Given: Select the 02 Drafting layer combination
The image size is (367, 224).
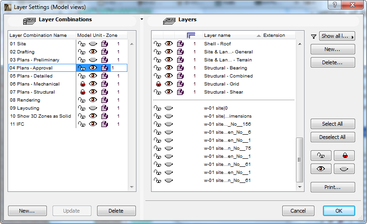Looking at the screenshot, I should (x=22, y=52).
